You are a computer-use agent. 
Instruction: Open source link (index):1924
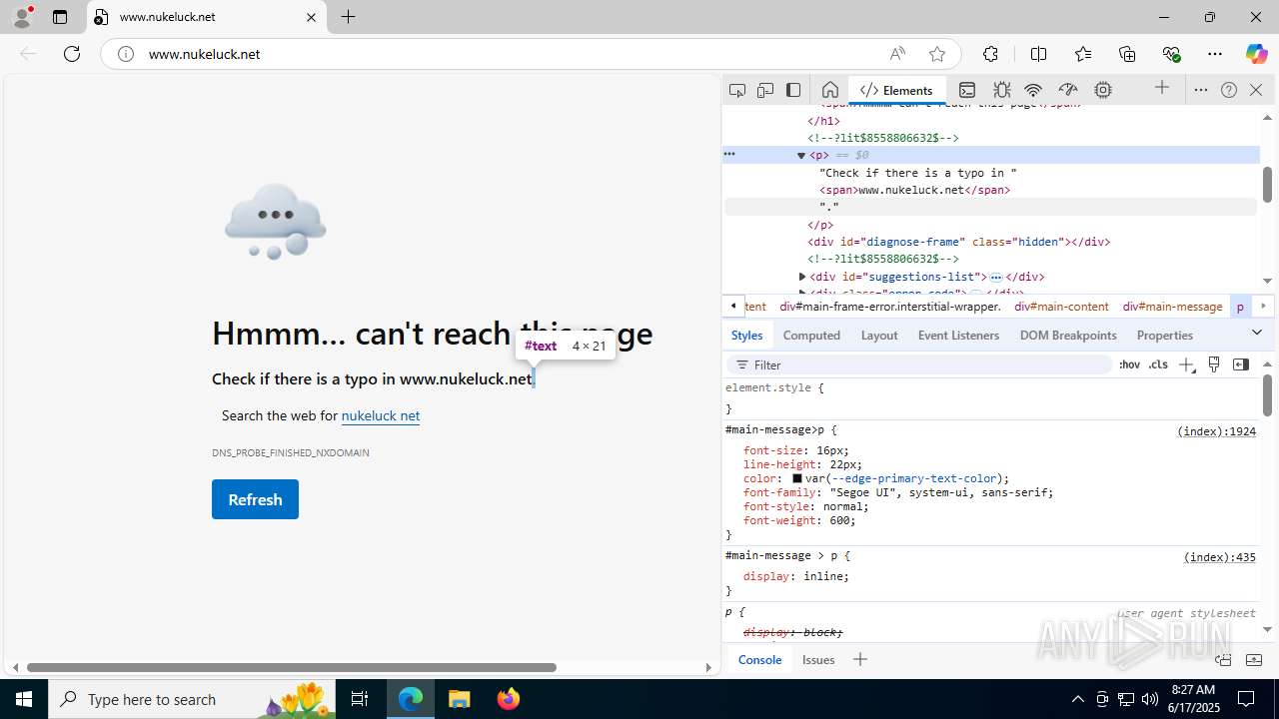1216,431
